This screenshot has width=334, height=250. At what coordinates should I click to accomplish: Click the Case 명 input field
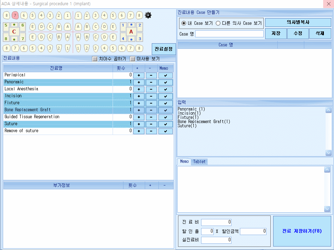(229, 34)
